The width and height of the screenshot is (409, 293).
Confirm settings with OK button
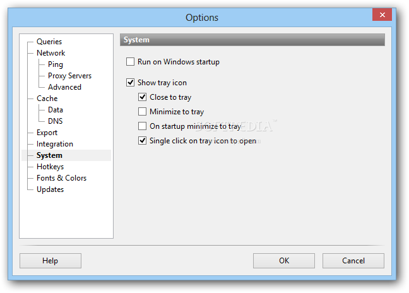point(284,261)
